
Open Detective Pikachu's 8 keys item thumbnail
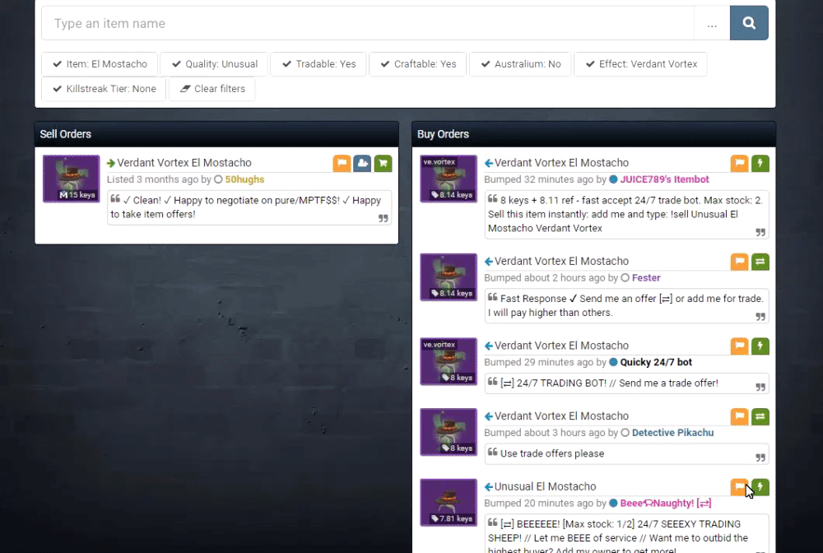click(449, 432)
